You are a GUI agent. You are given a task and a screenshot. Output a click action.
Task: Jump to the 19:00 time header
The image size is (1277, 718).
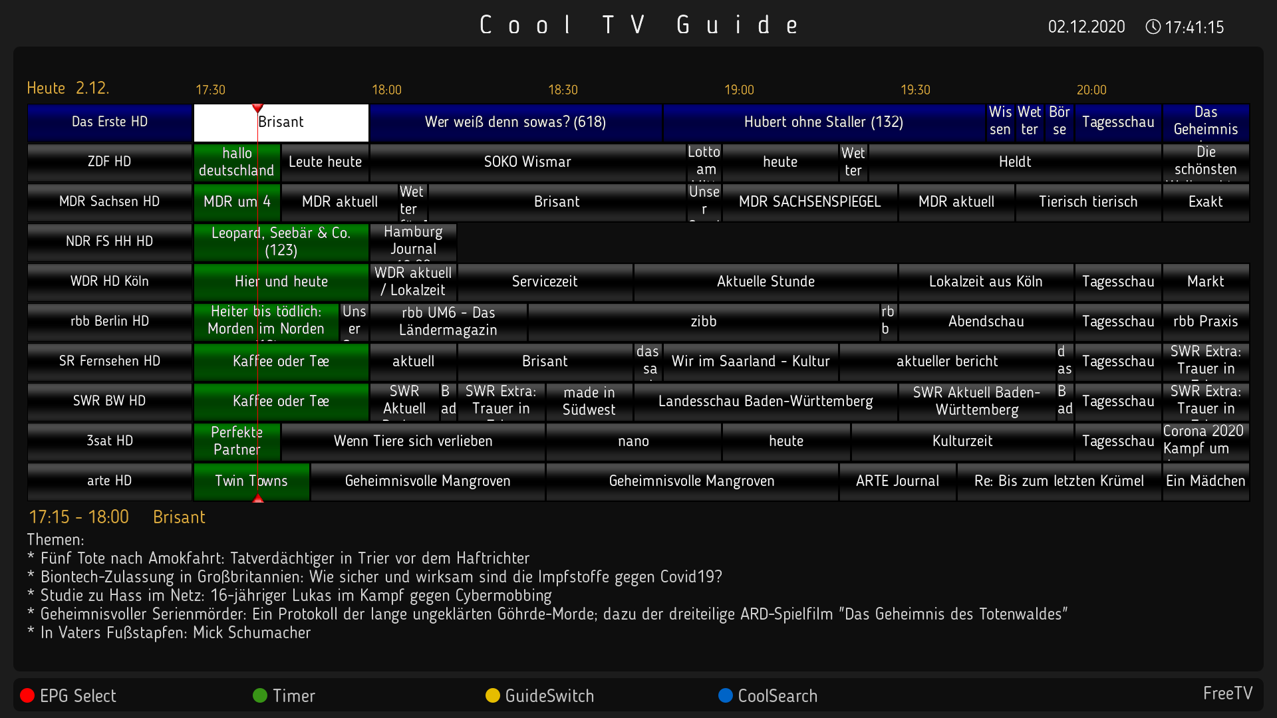click(739, 90)
